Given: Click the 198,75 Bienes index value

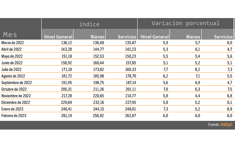Looking at the screenshot, I should [x=98, y=83].
